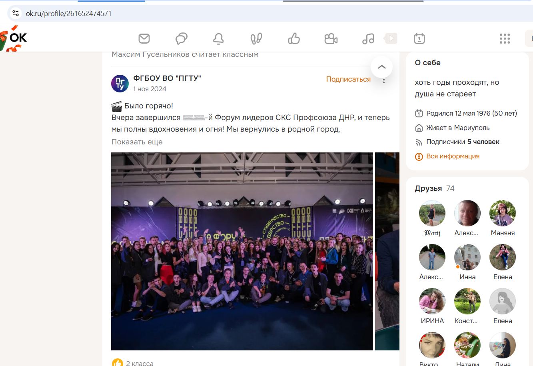Screen dimensions: 533x366
Task: Open the Discussions chat bubbles icon
Action: pos(182,38)
